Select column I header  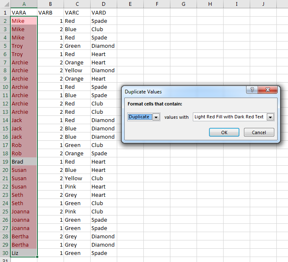[236, 4]
